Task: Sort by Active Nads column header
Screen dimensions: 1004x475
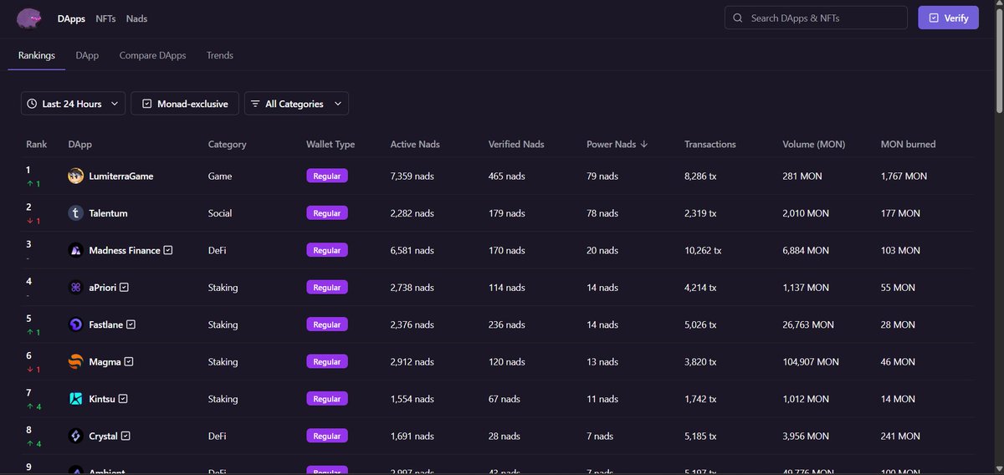Action: (415, 144)
